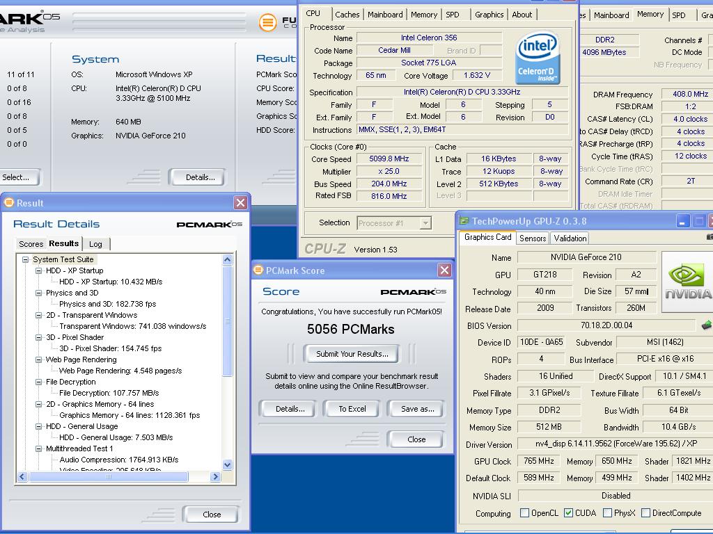713x534 pixels.
Task: Minimize the GPU-Z window
Action: pos(682,221)
